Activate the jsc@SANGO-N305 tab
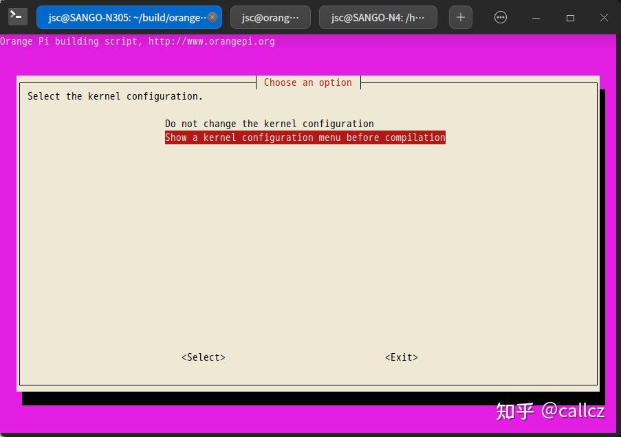The height and width of the screenshot is (437, 621). tap(124, 17)
